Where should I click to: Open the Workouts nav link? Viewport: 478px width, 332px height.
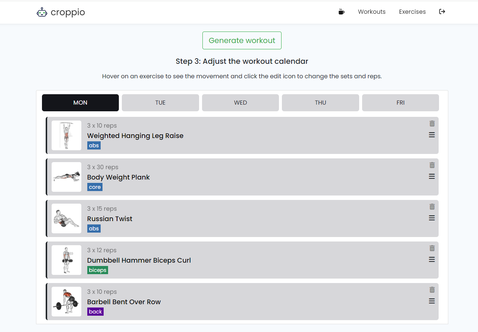click(372, 12)
